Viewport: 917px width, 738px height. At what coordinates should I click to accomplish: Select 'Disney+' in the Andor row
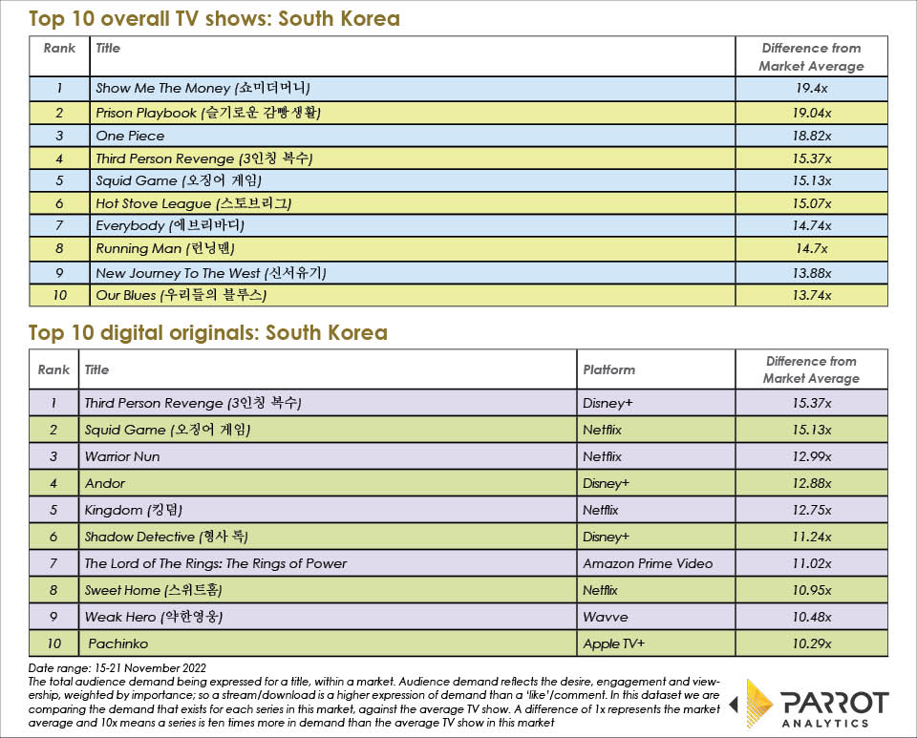606,483
